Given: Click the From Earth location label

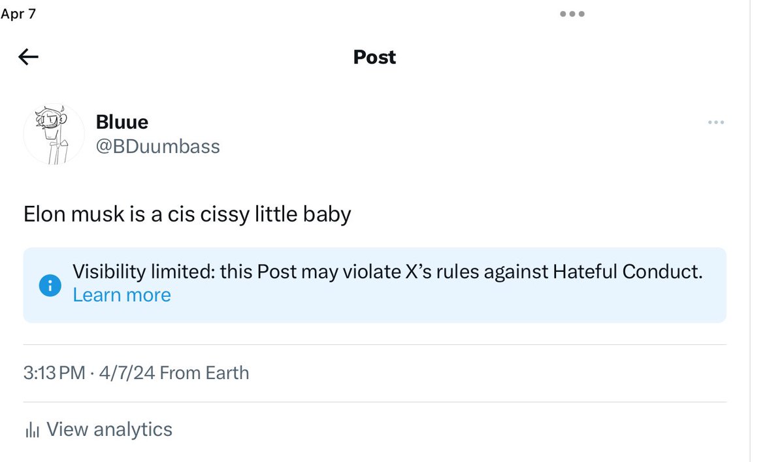Looking at the screenshot, I should [204, 373].
